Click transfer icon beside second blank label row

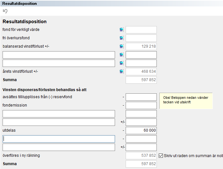coord(121,63)
